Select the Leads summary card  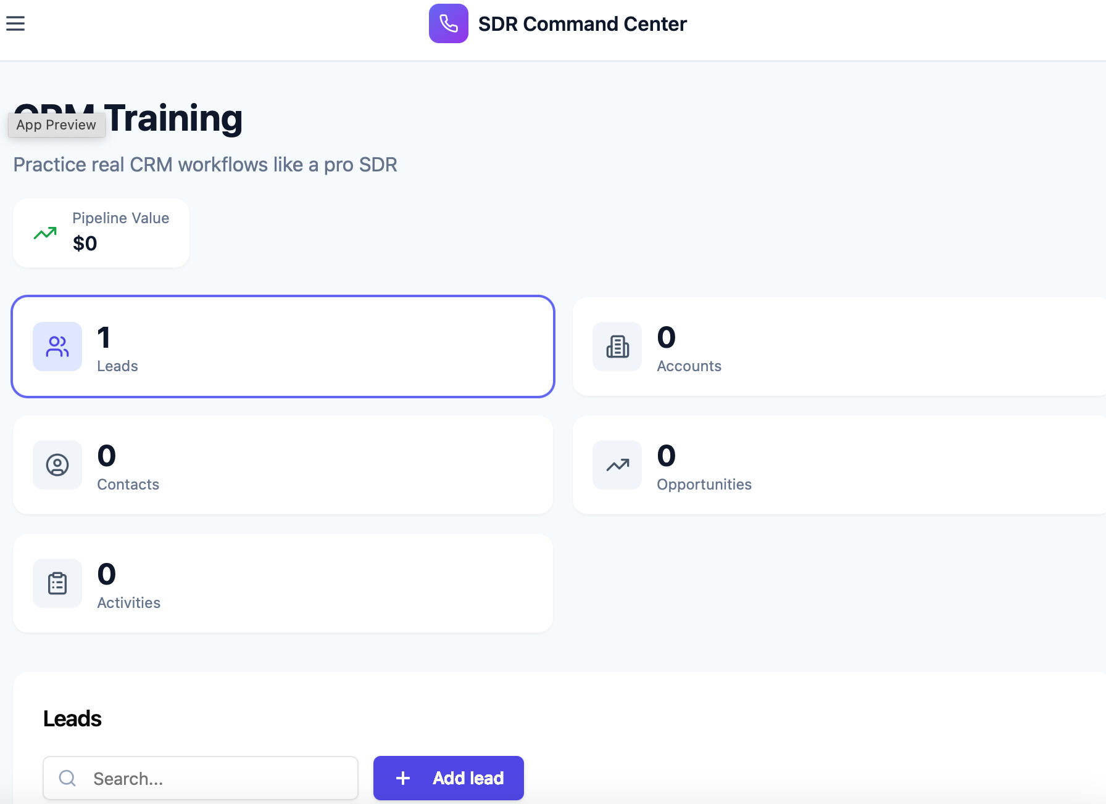coord(283,347)
